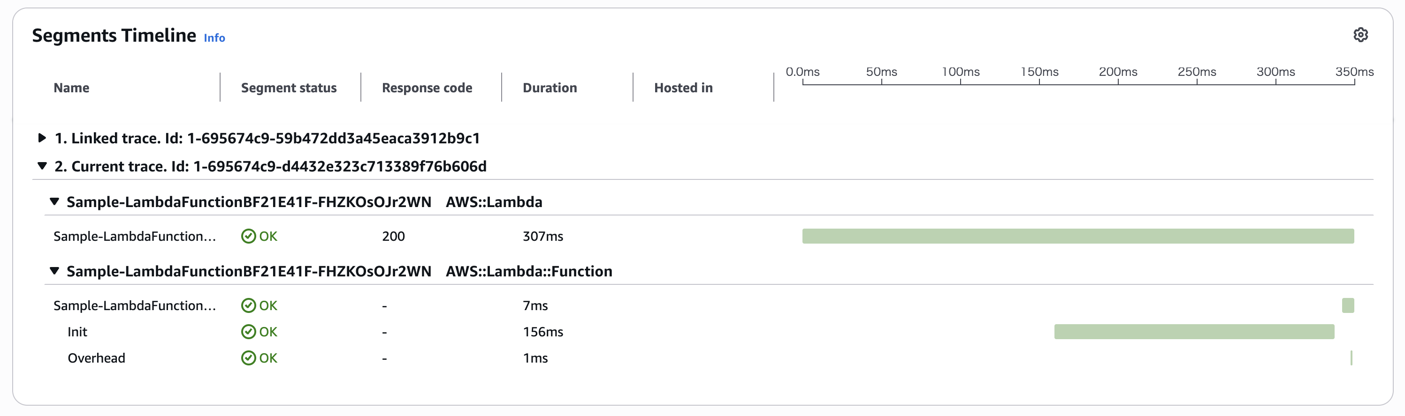This screenshot has width=1405, height=416.
Task: Click the OK status icon for the 307ms segment
Action: pos(248,236)
